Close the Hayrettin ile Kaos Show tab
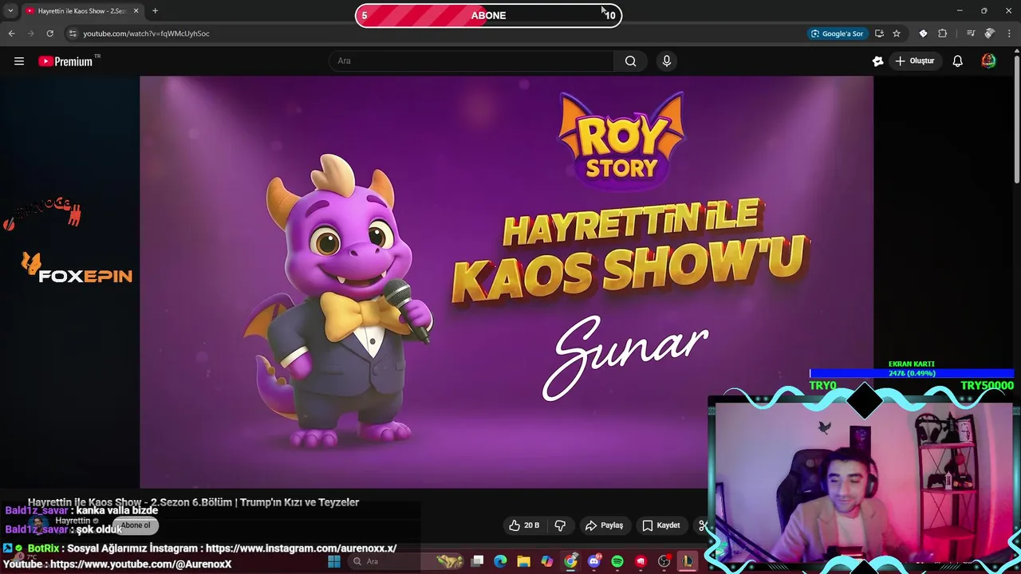Image resolution: width=1021 pixels, height=574 pixels. (136, 11)
